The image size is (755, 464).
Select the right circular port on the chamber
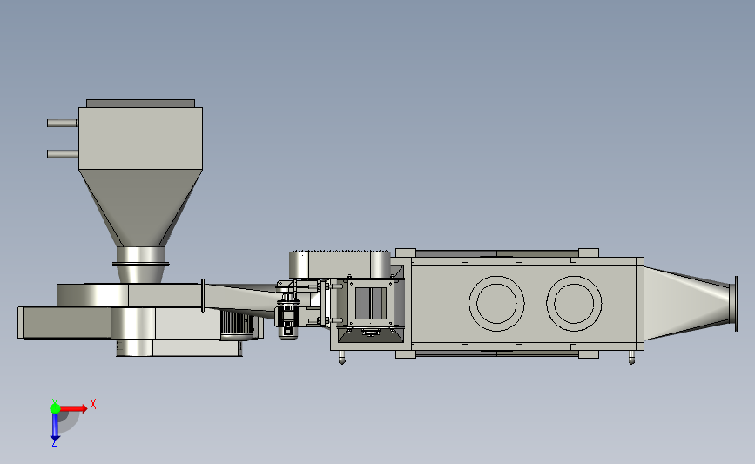(x=574, y=303)
